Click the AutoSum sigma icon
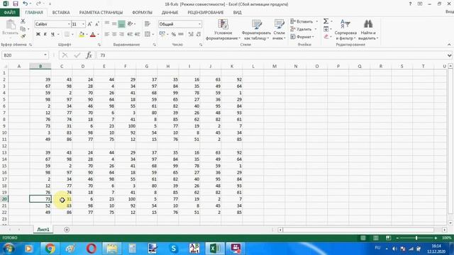 point(326,21)
